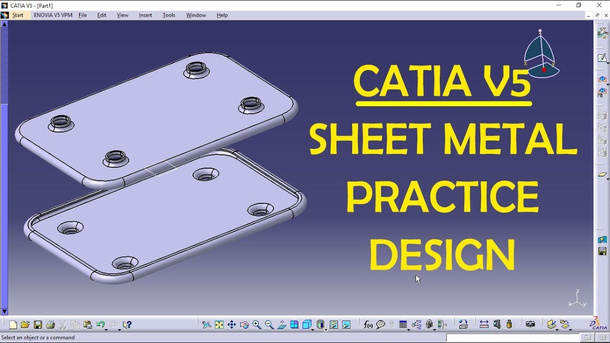Viewport: 610px width, 343px height.
Task: Open a file with the Open folder icon
Action: pos(25,325)
